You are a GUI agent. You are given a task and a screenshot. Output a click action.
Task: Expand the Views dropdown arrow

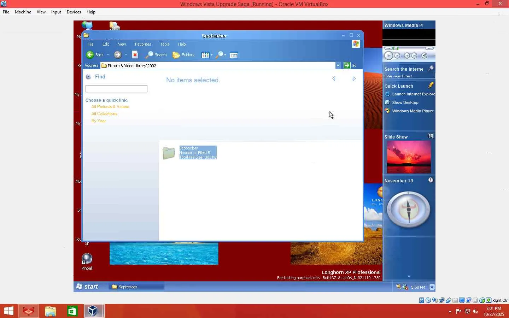[x=211, y=55]
